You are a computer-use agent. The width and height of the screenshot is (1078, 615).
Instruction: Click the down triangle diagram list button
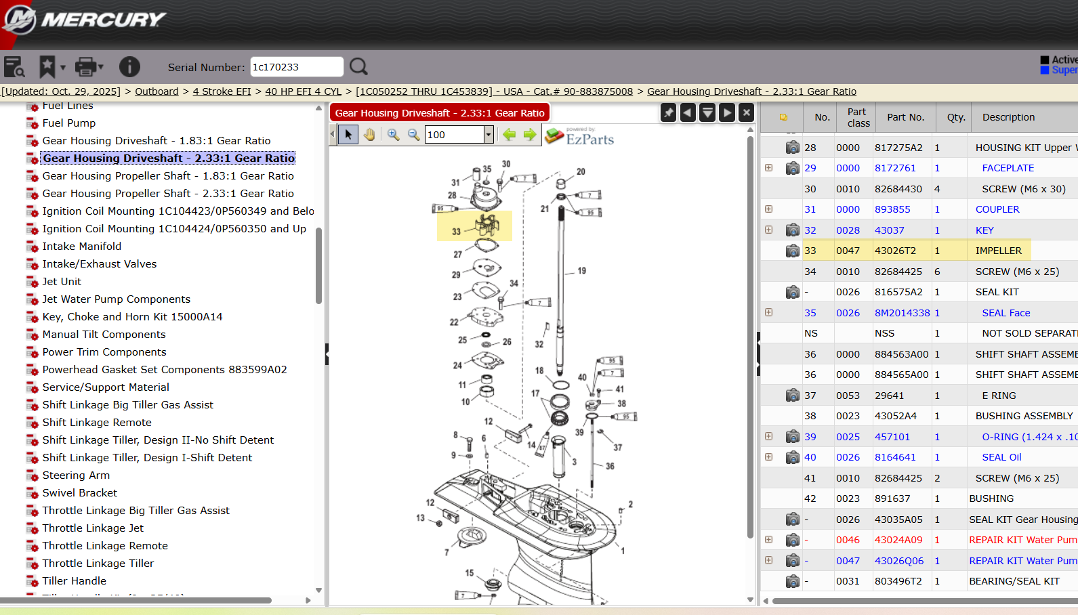point(707,112)
